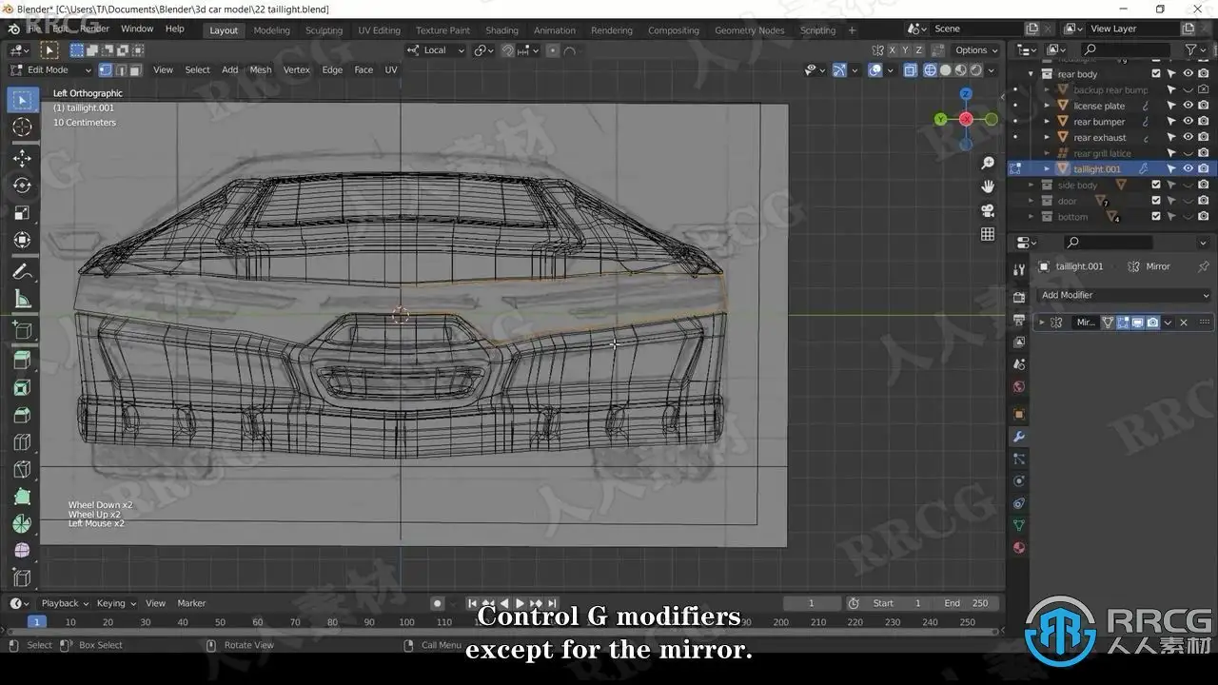Hide the license plate object in outliner
The image size is (1218, 685).
pos(1188,106)
